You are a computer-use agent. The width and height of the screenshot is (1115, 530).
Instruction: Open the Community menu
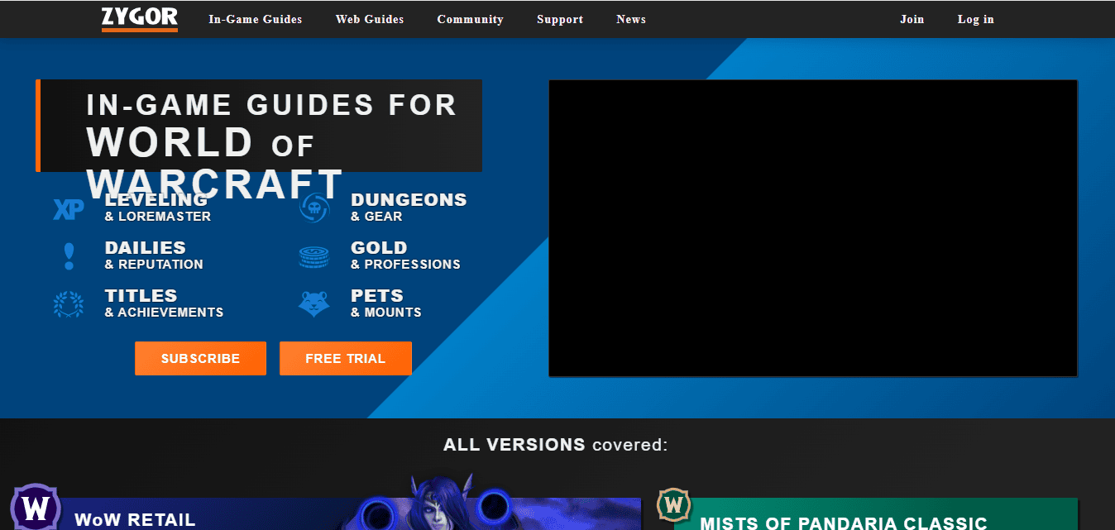470,19
